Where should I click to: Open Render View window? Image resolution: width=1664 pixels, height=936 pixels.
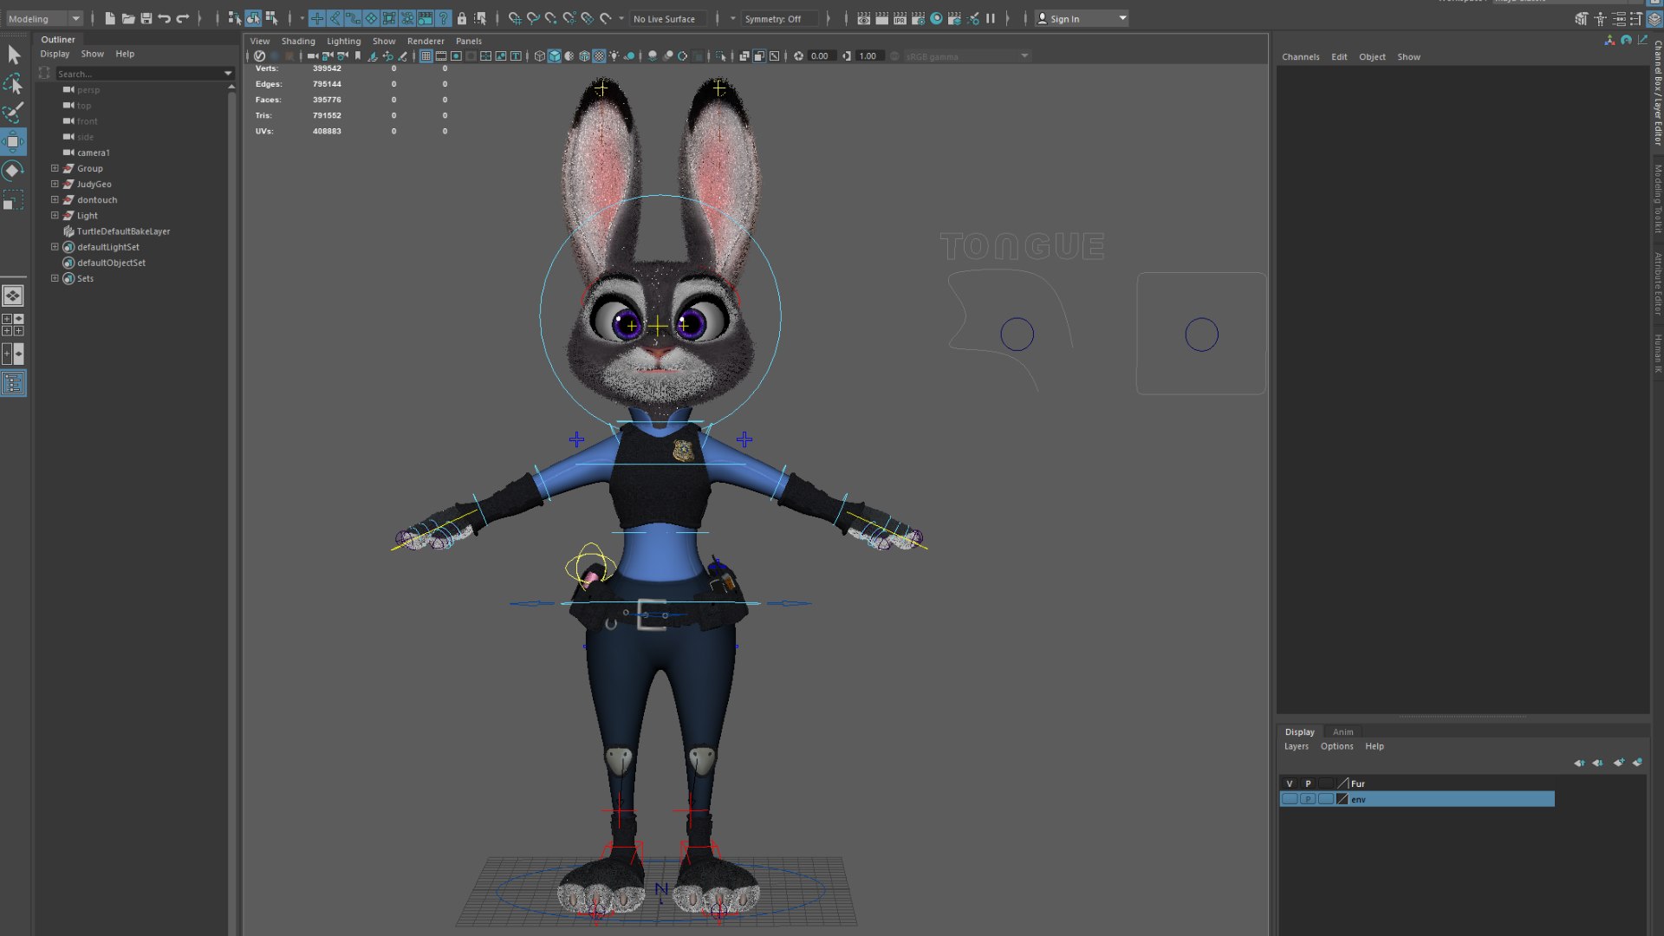tap(864, 18)
